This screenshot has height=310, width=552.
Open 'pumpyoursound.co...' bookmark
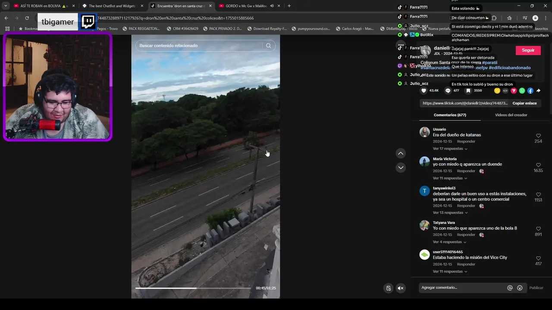click(x=311, y=29)
